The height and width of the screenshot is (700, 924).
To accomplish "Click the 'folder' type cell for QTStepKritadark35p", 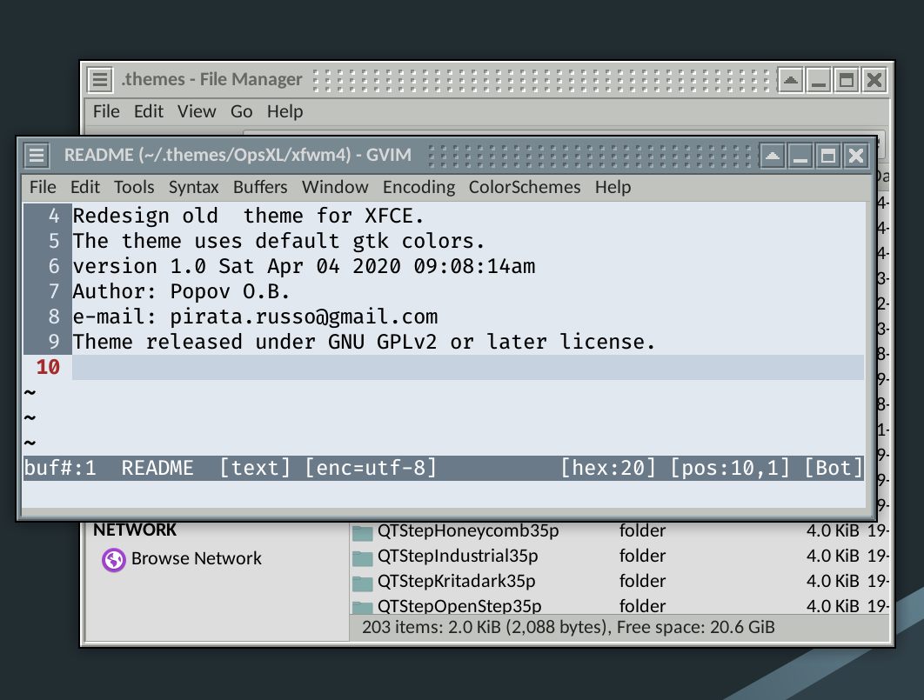I will 642,581.
